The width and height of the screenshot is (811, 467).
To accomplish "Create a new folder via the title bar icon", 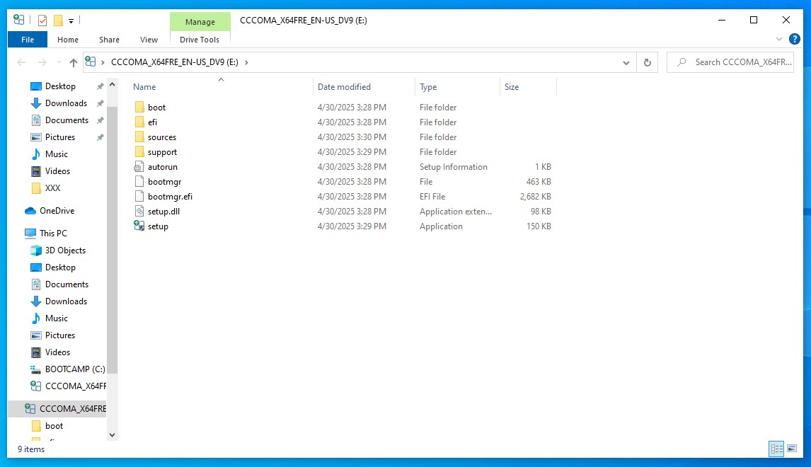I will [58, 21].
